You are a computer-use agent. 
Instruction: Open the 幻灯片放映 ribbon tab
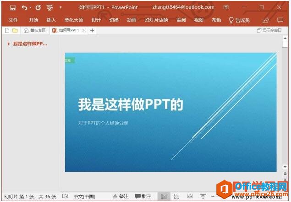[x=156, y=20]
